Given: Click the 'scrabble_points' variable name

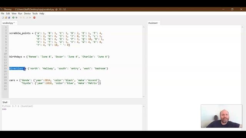Looking at the screenshot, I should coord(20,33).
